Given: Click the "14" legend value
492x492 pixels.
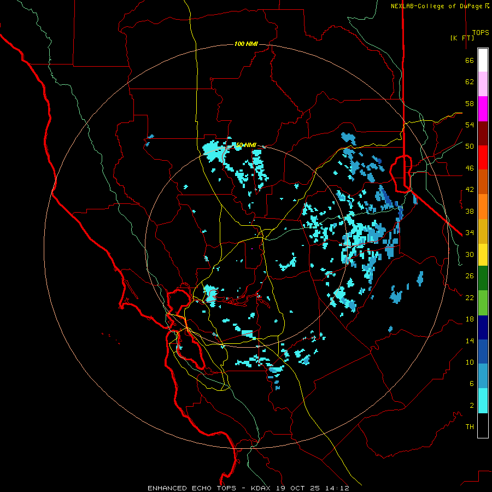Looking at the screenshot, I should pyautogui.click(x=470, y=341).
